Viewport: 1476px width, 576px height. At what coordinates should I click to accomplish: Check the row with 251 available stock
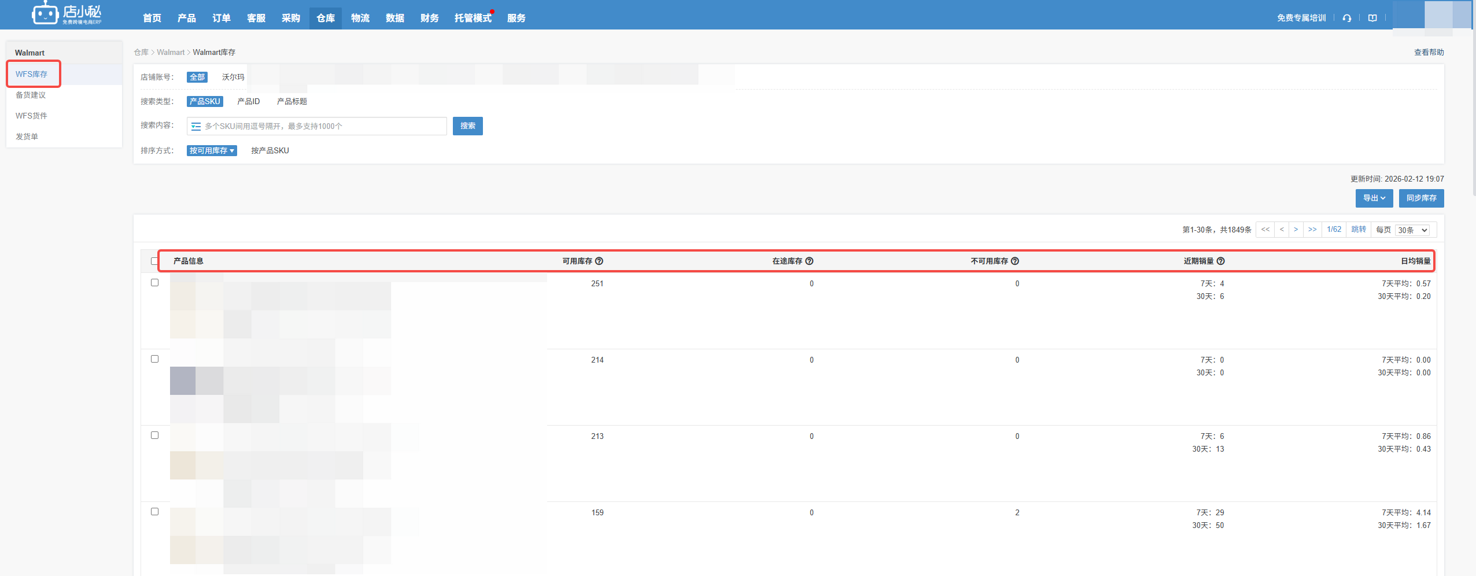click(x=154, y=283)
